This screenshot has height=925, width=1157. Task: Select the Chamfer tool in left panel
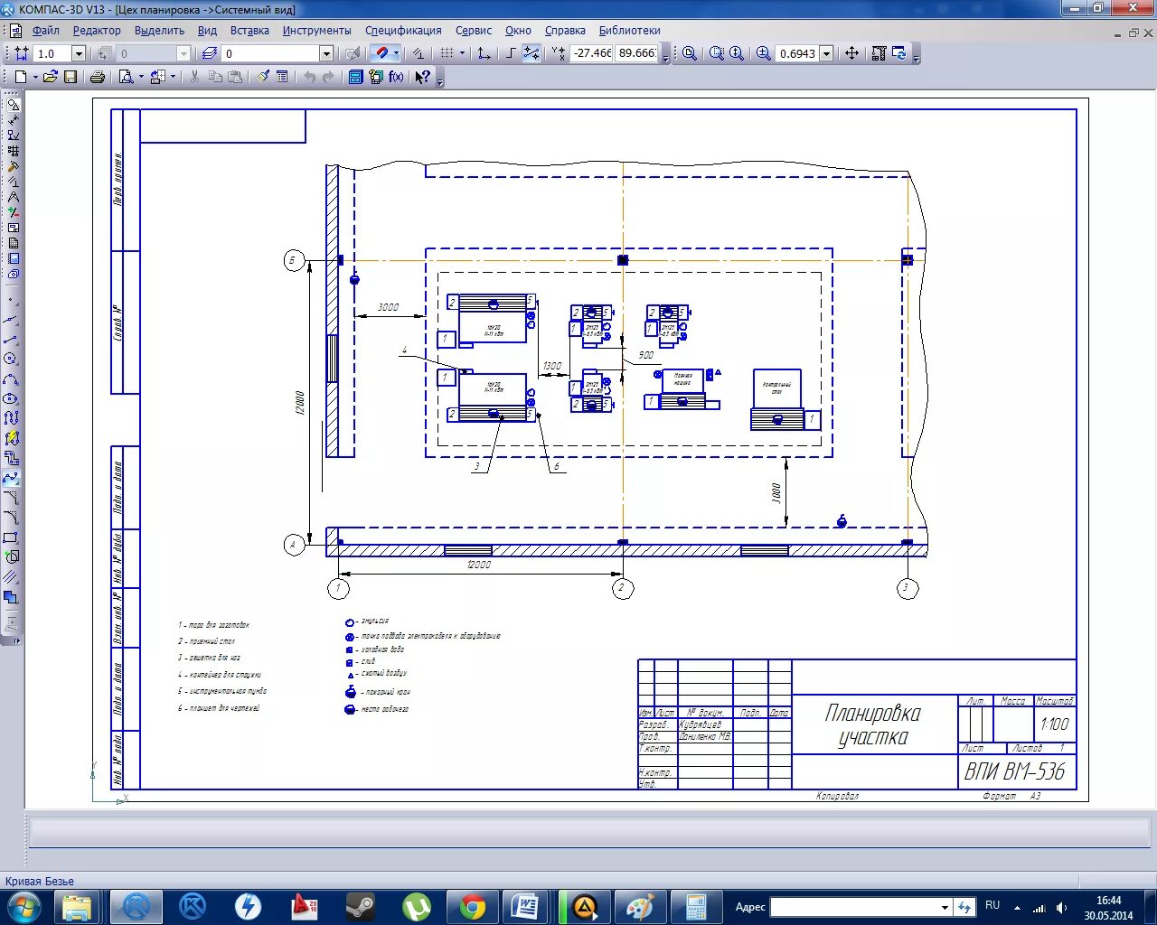[11, 498]
